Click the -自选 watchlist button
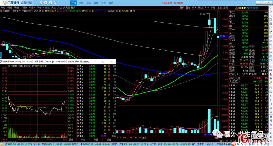Image resolution: width=273 pixels, height=146 pixels. 219,8
